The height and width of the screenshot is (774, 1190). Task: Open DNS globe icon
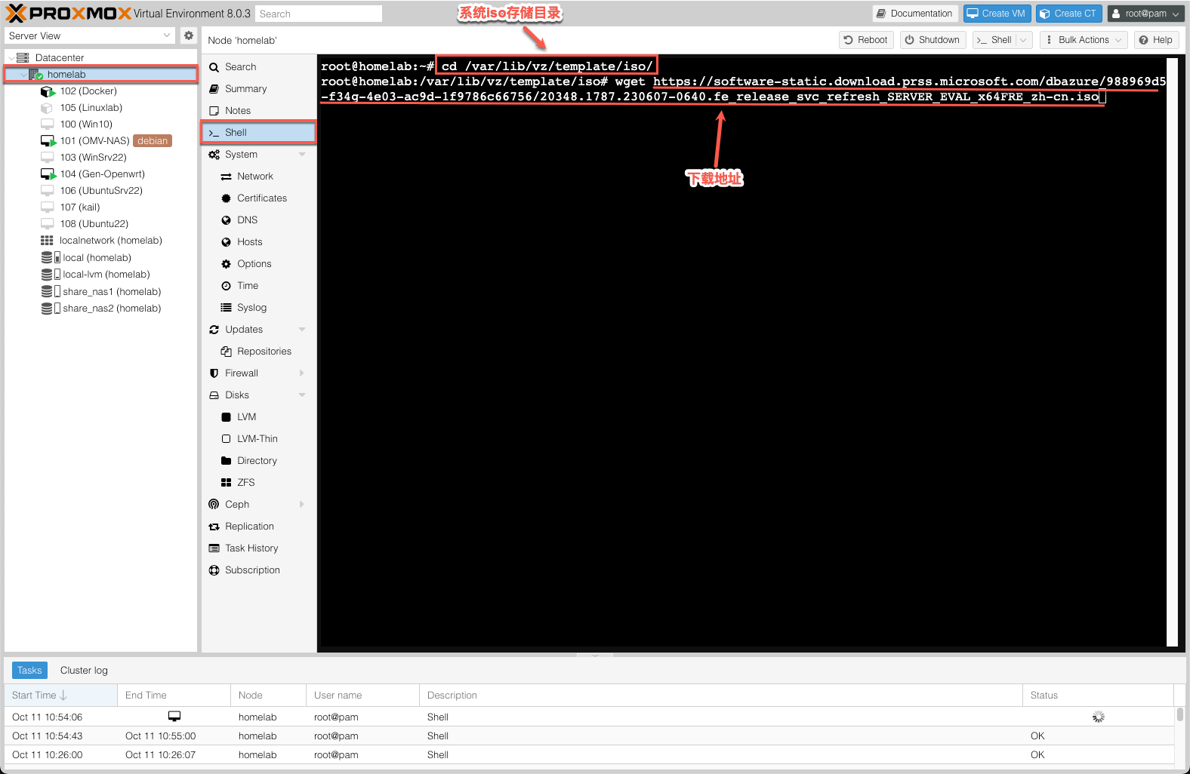coord(226,220)
